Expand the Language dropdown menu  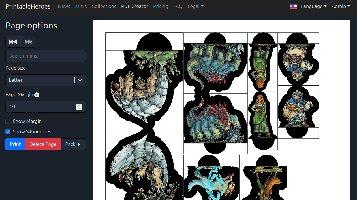[x=313, y=6]
